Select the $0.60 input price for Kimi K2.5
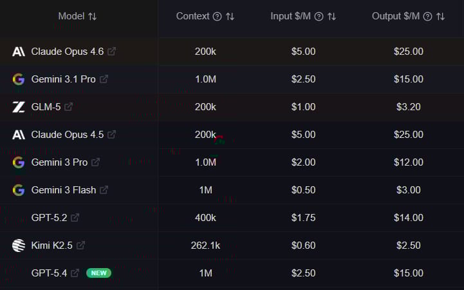 [303, 246]
